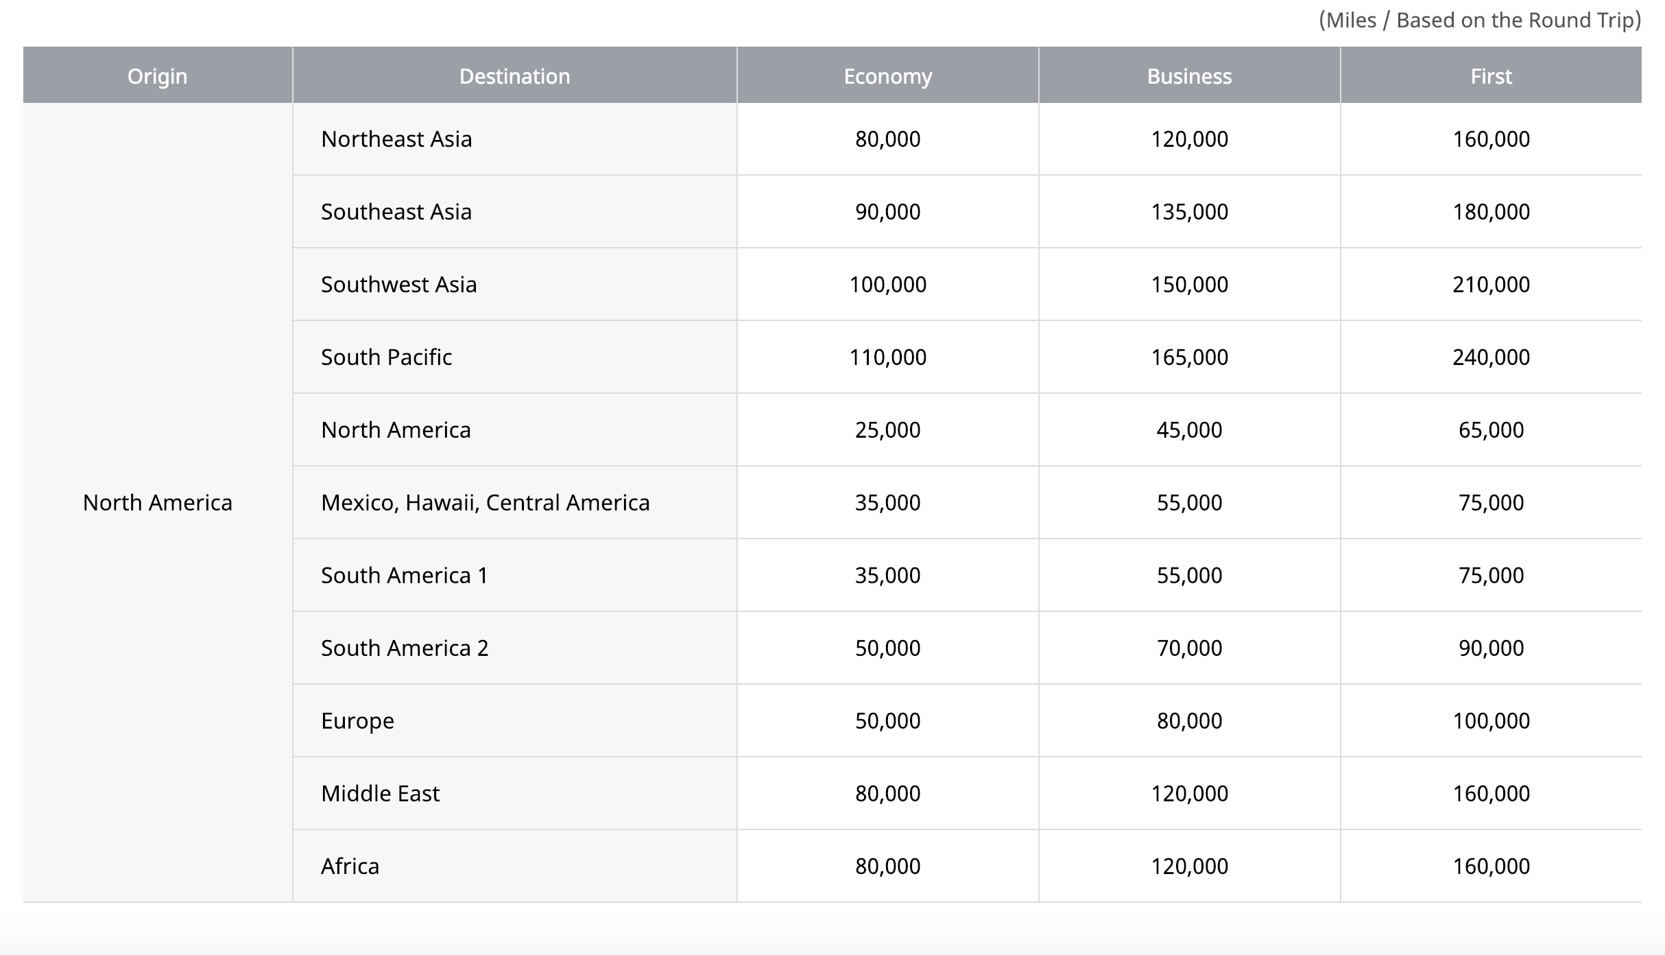Click North America in the Origin column
This screenshot has width=1665, height=955.
[x=157, y=502]
